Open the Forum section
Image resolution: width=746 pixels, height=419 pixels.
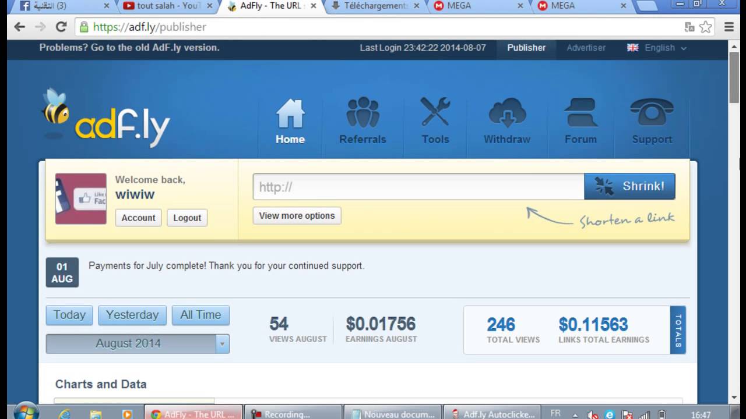coord(580,122)
